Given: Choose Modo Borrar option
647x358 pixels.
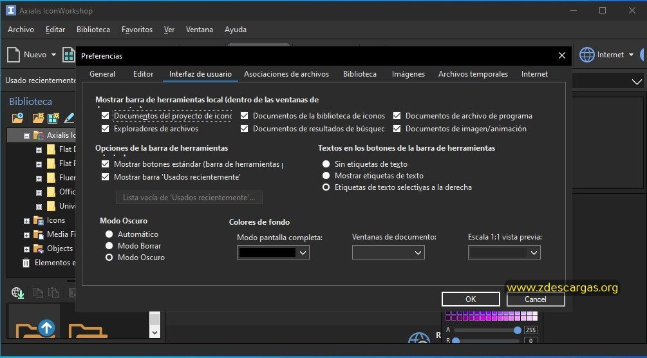Looking at the screenshot, I should (x=109, y=246).
